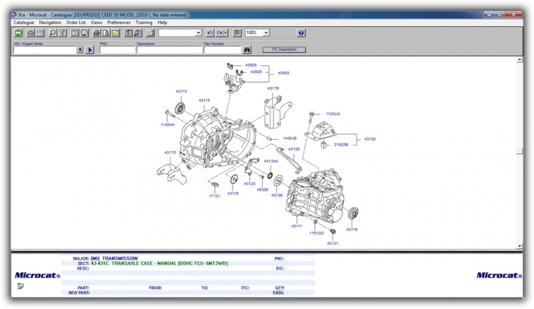Select part callout 43115
This screenshot has width=534, height=309.
coord(204,101)
